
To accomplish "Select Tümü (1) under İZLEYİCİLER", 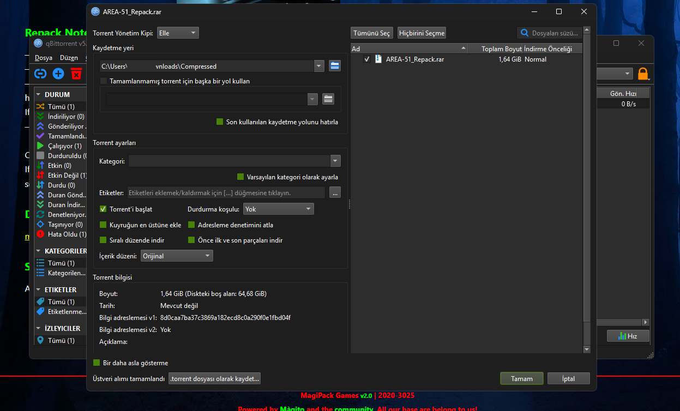I will pos(61,341).
